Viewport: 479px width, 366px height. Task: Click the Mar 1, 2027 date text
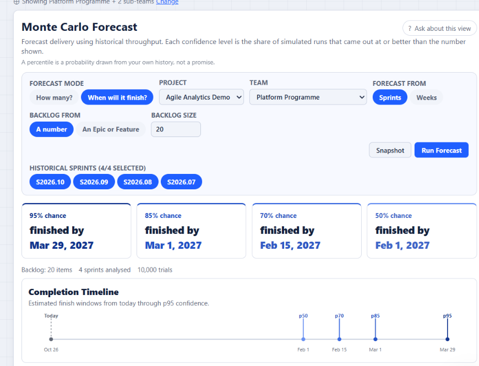(173, 245)
